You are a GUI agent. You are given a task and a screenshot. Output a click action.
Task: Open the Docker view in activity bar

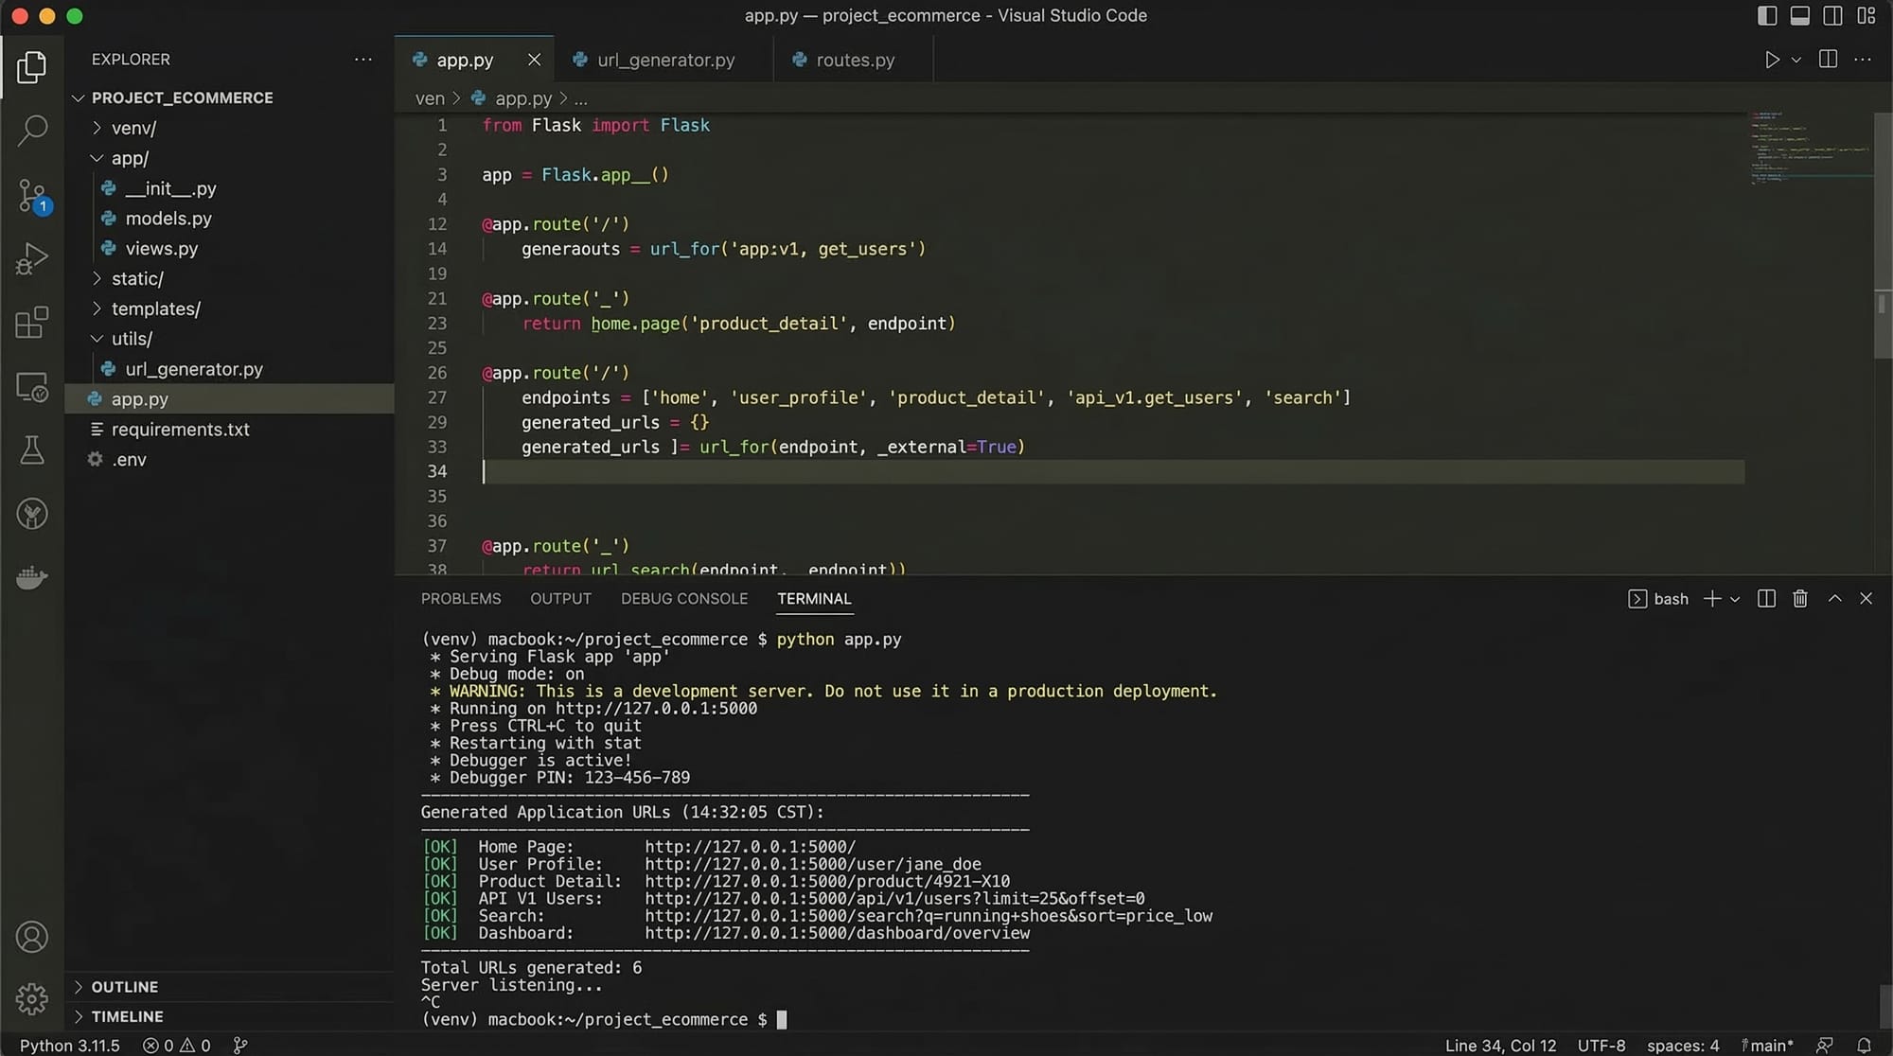[x=32, y=577]
